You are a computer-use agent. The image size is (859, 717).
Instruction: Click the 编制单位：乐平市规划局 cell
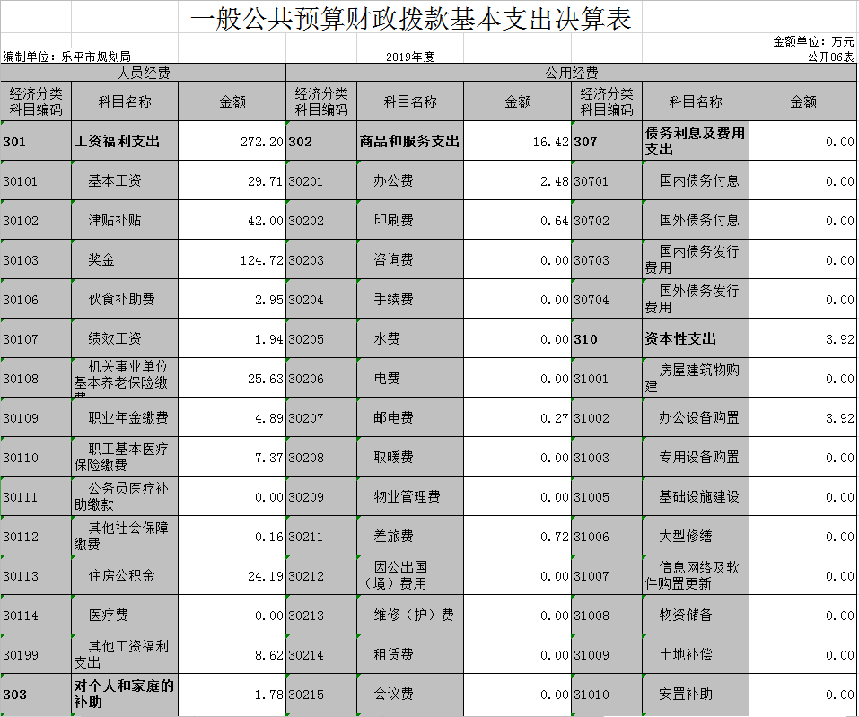[67, 57]
